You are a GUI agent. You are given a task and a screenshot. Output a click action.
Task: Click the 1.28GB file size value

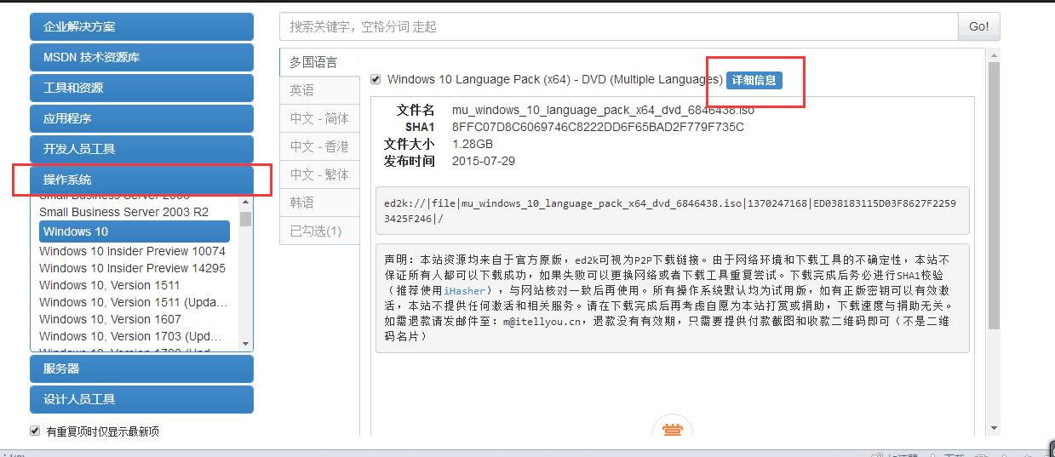(473, 144)
